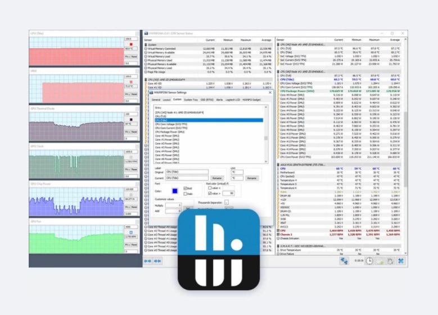The width and height of the screenshot is (438, 315).
Task: Click the System group chip icon
Action: coord(146,45)
